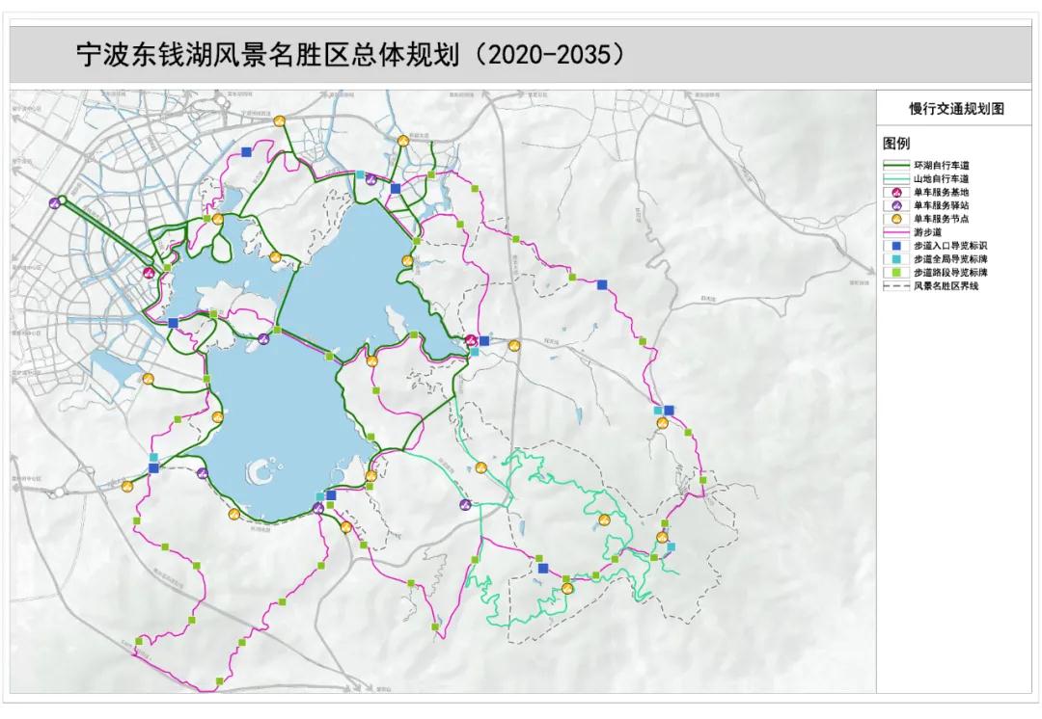Click the title 宁波东钱湖风景名胜区总体规划（2020-2035）
The width and height of the screenshot is (1042, 719).
(x=352, y=54)
